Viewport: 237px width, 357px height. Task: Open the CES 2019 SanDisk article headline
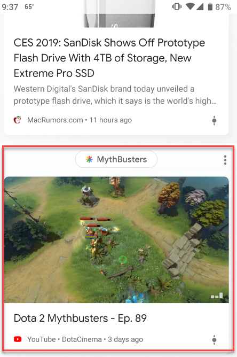109,58
